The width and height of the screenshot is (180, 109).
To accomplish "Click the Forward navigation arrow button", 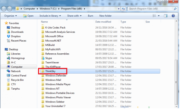I will pyautogui.click(x=9, y=9).
